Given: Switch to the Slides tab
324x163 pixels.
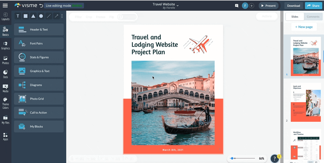Looking at the screenshot, I should tap(294, 17).
